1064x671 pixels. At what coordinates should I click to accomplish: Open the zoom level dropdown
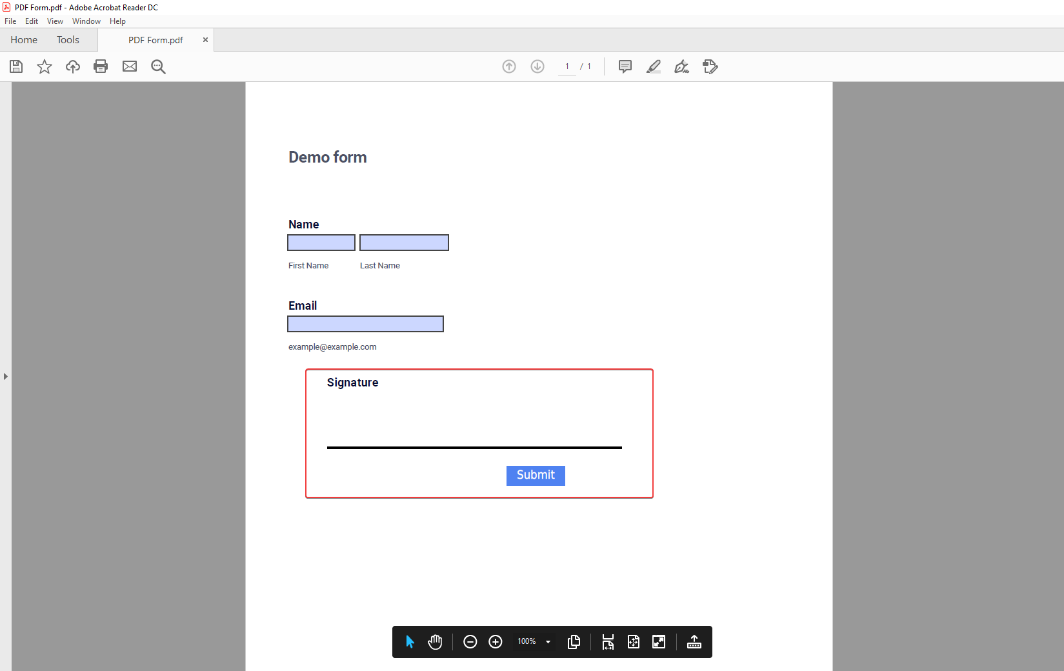click(x=548, y=641)
